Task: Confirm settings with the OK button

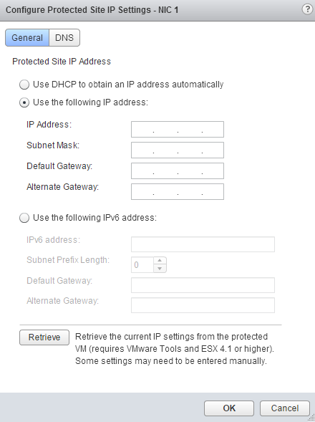Action: (x=229, y=408)
